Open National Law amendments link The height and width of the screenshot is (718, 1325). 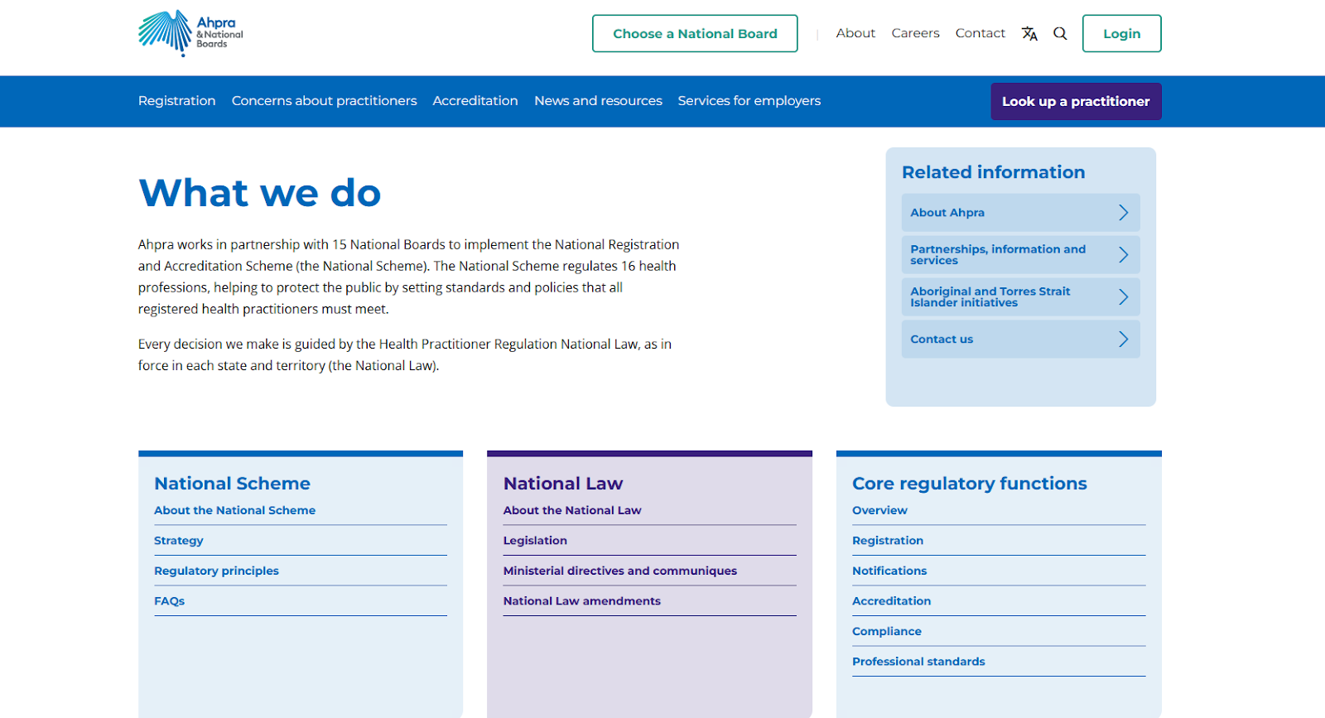pyautogui.click(x=581, y=601)
